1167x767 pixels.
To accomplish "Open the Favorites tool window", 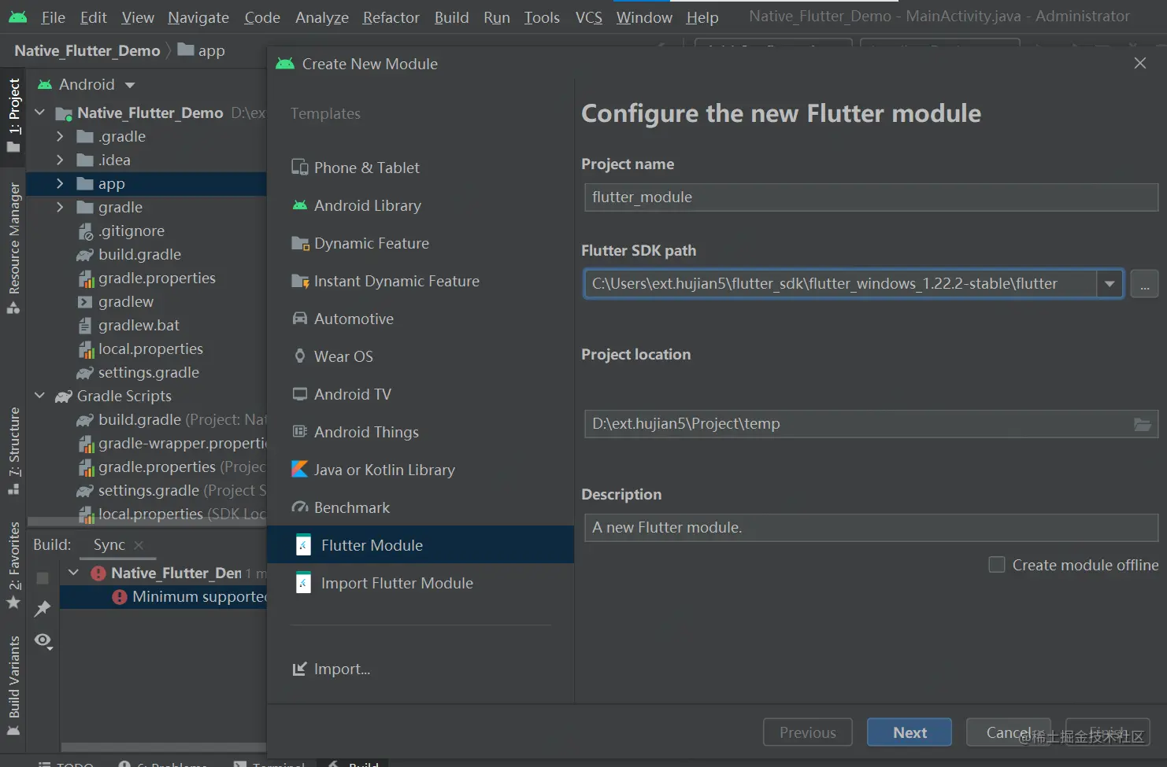I will 13,565.
